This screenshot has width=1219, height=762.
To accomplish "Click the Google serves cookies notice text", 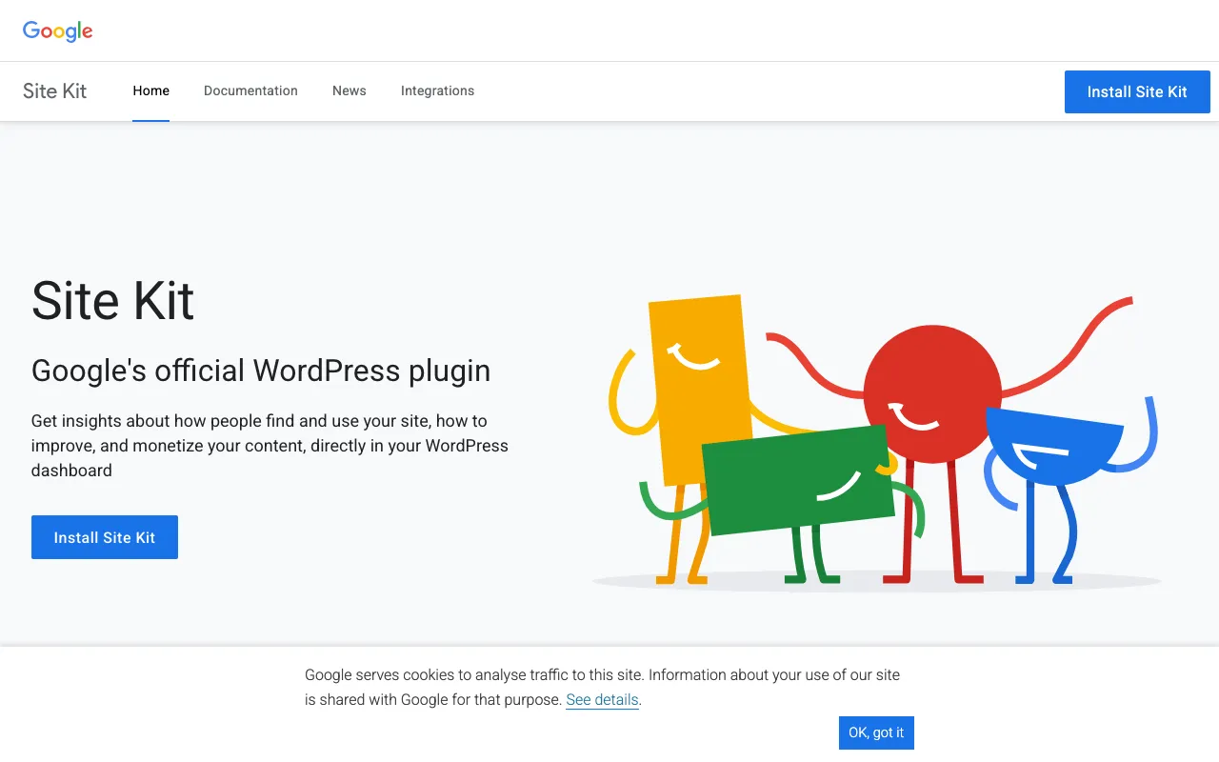I will click(602, 688).
